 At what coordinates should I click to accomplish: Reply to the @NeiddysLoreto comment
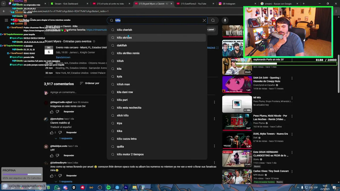tap(69, 155)
